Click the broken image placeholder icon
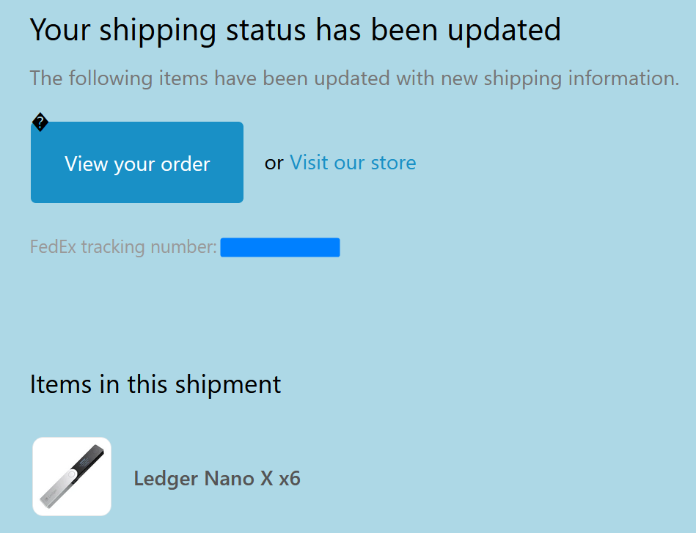 coord(40,122)
